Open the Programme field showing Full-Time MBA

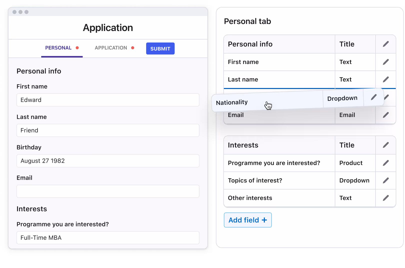point(108,238)
